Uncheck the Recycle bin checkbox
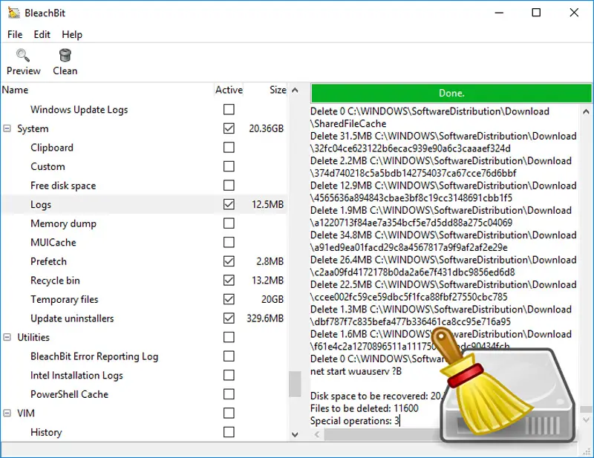Viewport: 594px width, 458px height. 229,280
